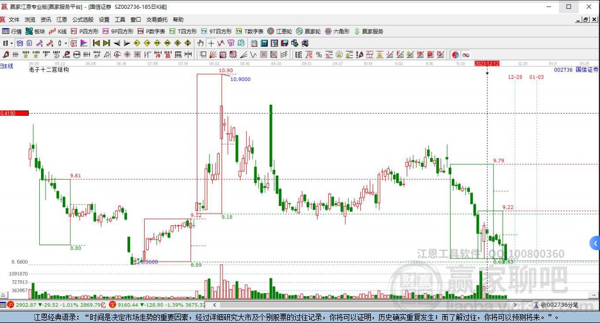Click the 收002736分笔 status bar entry
Viewport: 600px width, 323px height.
[x=555, y=305]
